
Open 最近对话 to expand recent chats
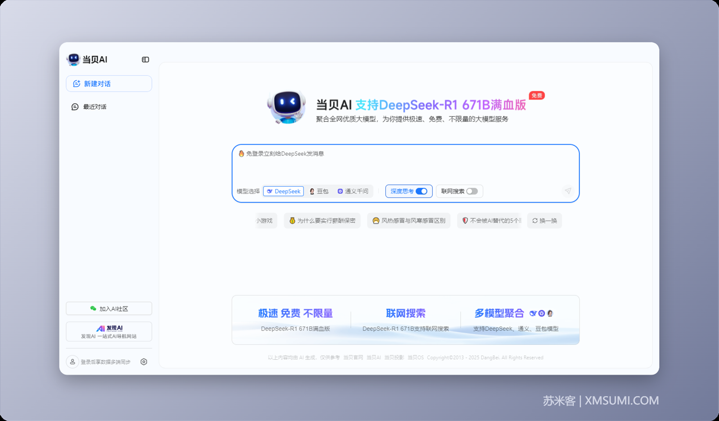point(94,106)
